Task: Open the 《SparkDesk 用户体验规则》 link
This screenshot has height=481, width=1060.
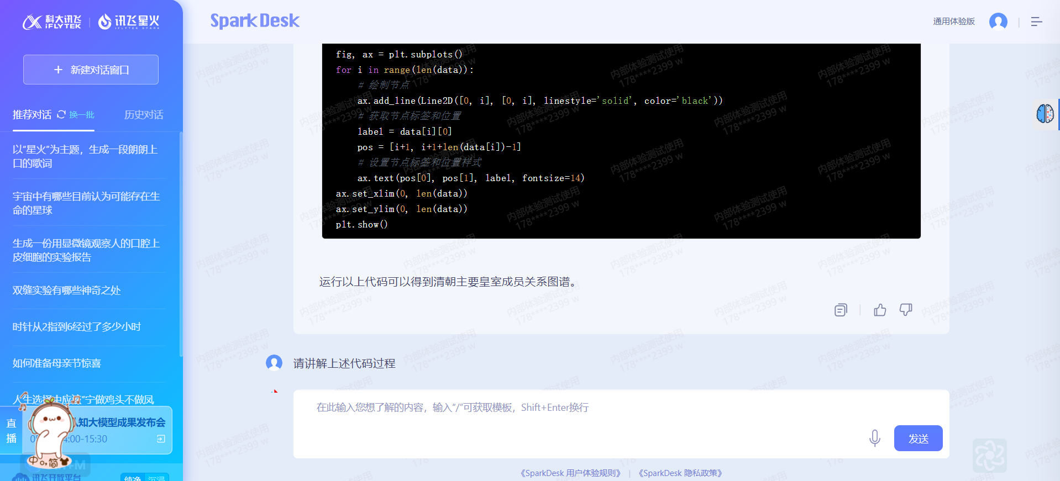Action: 571,473
